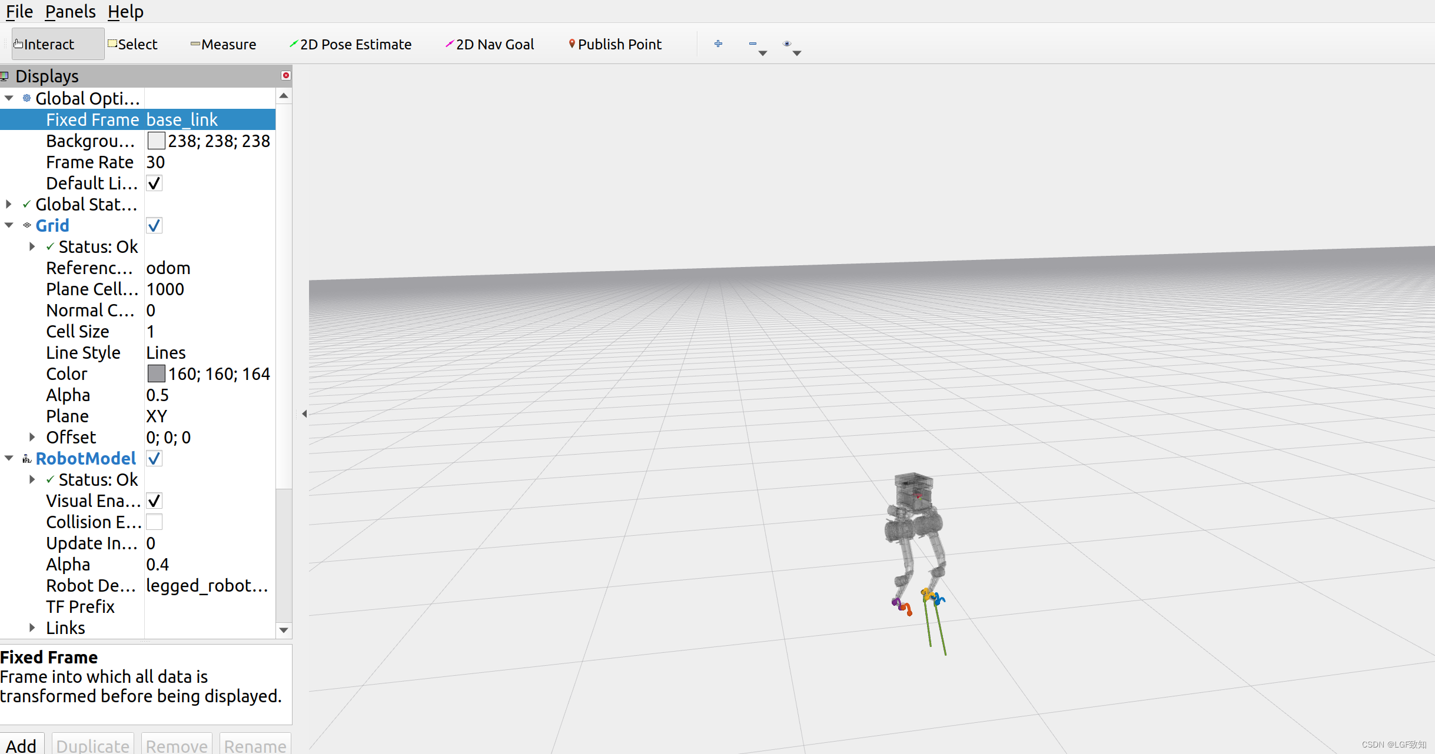Screen dimensions: 1435x754
Task: Click the Grid display icon
Action: (26, 225)
